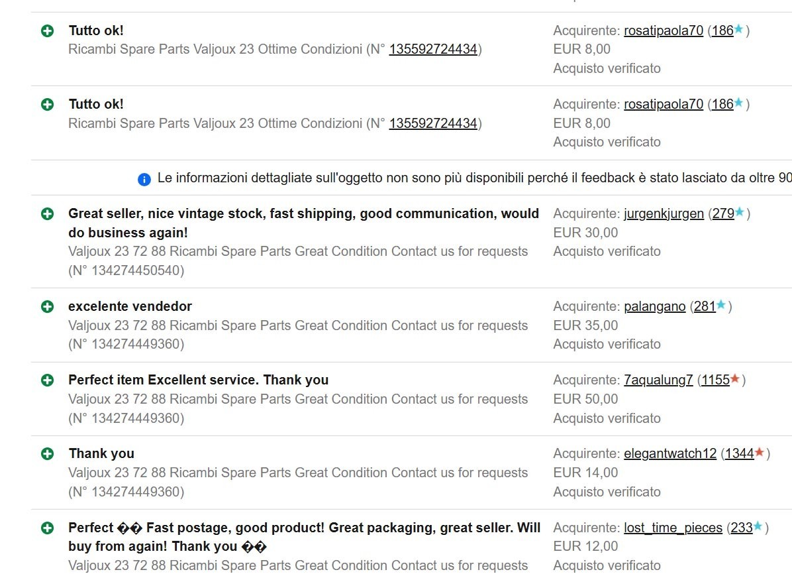Click the red star beside elegantwatch12's rating
This screenshot has height=576, width=792.
tap(759, 452)
